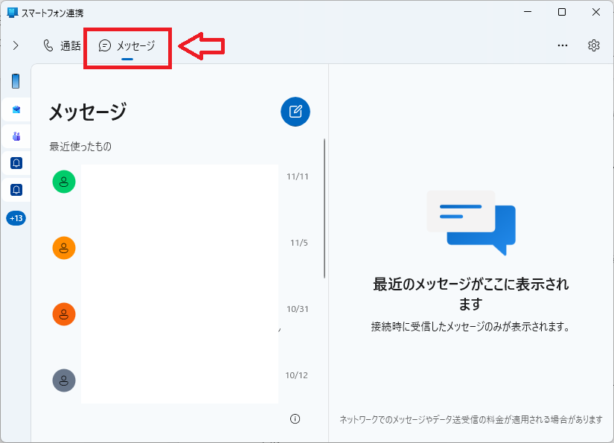Select the メッセージ (Messages) tab

tap(127, 45)
